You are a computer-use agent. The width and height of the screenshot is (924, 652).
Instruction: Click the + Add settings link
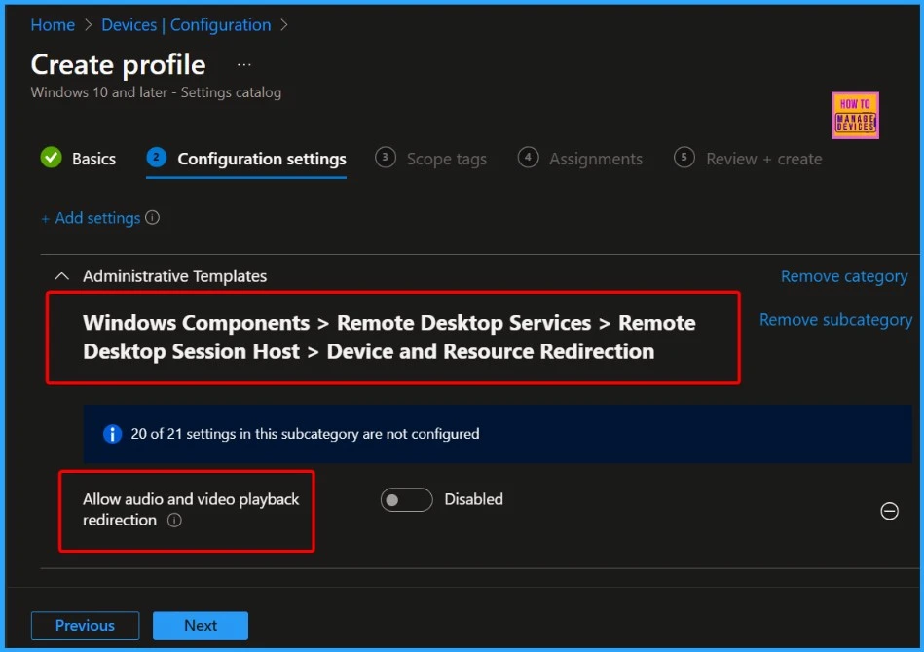coord(91,218)
